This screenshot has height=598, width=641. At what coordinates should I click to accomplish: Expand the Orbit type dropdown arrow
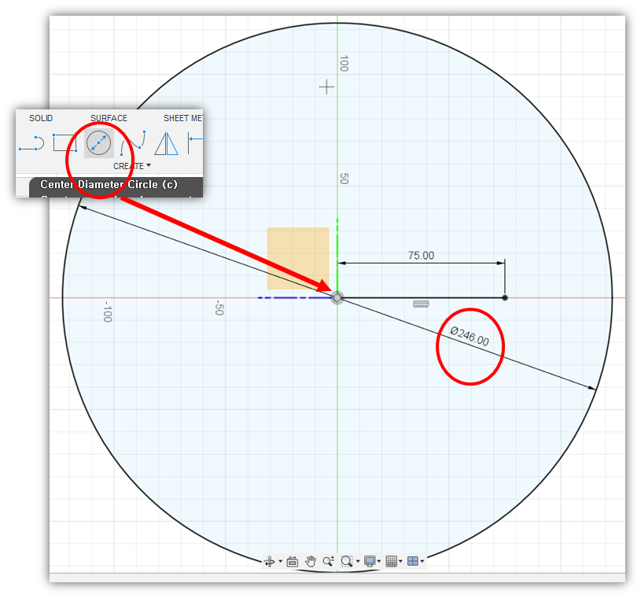coord(281,561)
